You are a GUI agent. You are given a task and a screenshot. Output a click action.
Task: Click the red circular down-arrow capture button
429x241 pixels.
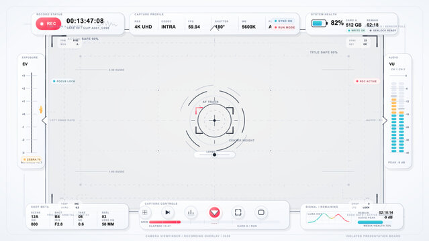coord(214,212)
